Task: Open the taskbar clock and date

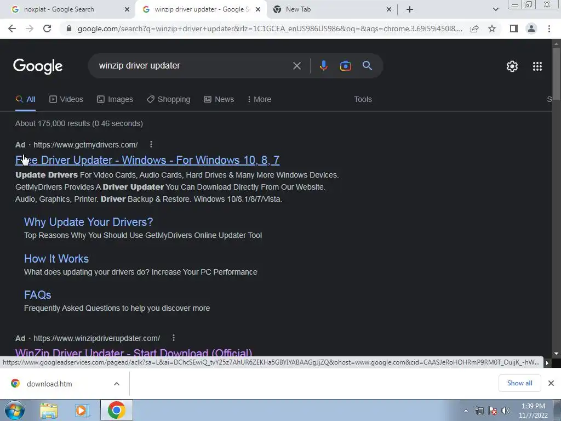Action: pos(533,411)
